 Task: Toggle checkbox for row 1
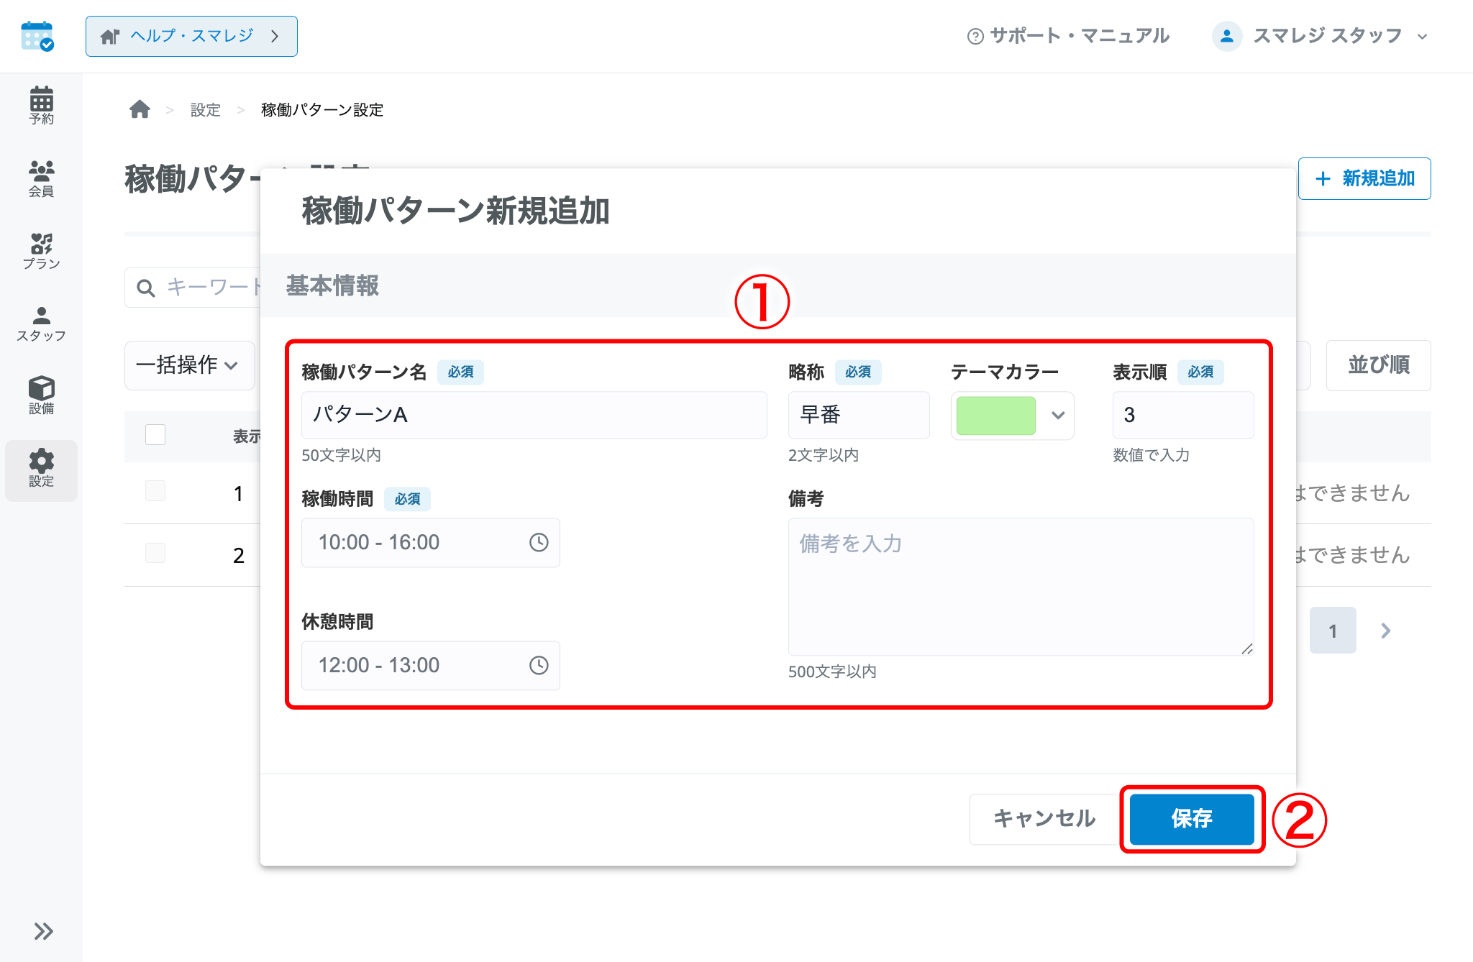155,491
